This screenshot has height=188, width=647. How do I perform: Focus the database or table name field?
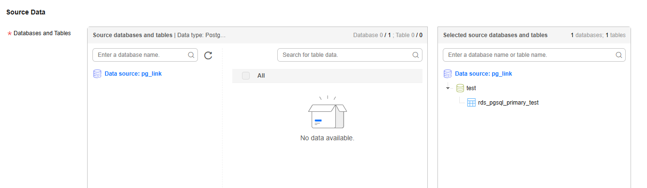[x=534, y=55]
